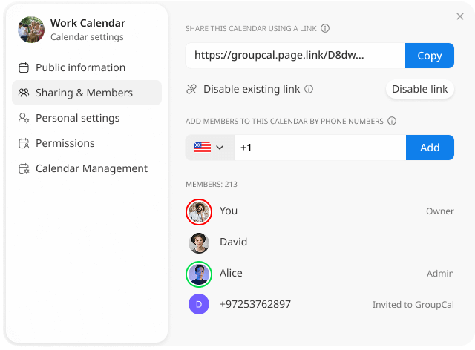Click the Owner role label
This screenshot has width=475, height=350.
pos(440,211)
